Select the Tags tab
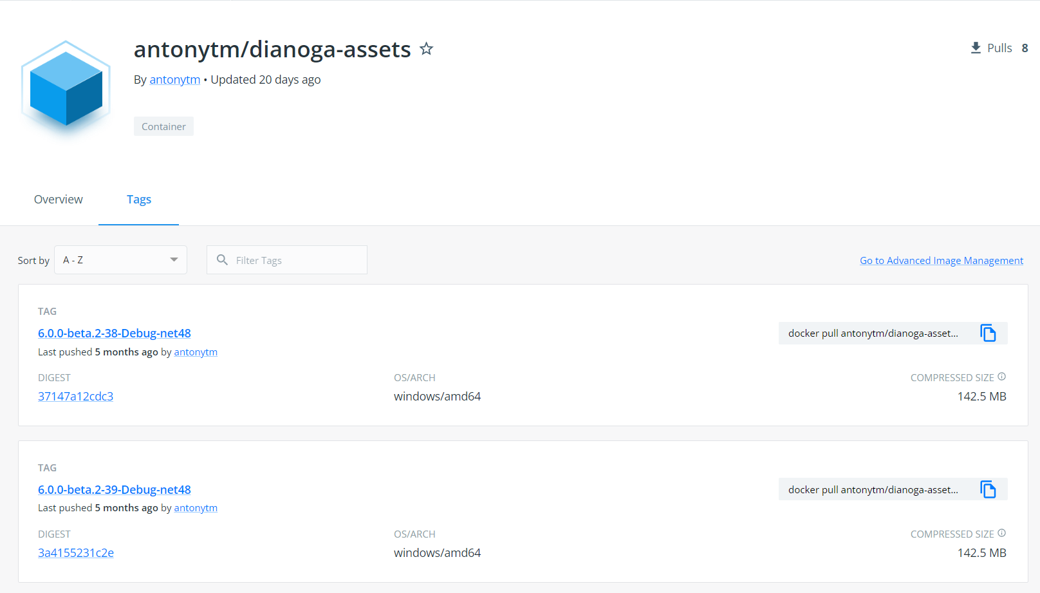The height and width of the screenshot is (593, 1040). click(x=138, y=200)
